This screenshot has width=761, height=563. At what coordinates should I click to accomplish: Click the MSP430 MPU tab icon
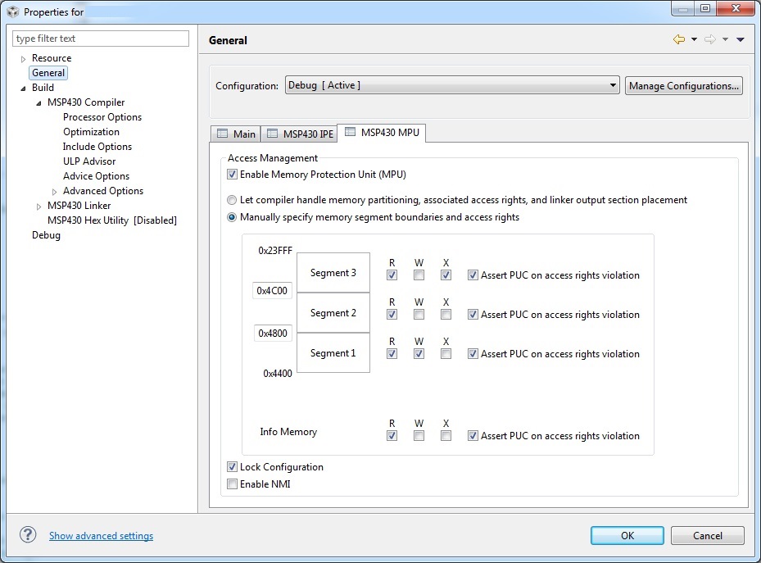point(350,132)
